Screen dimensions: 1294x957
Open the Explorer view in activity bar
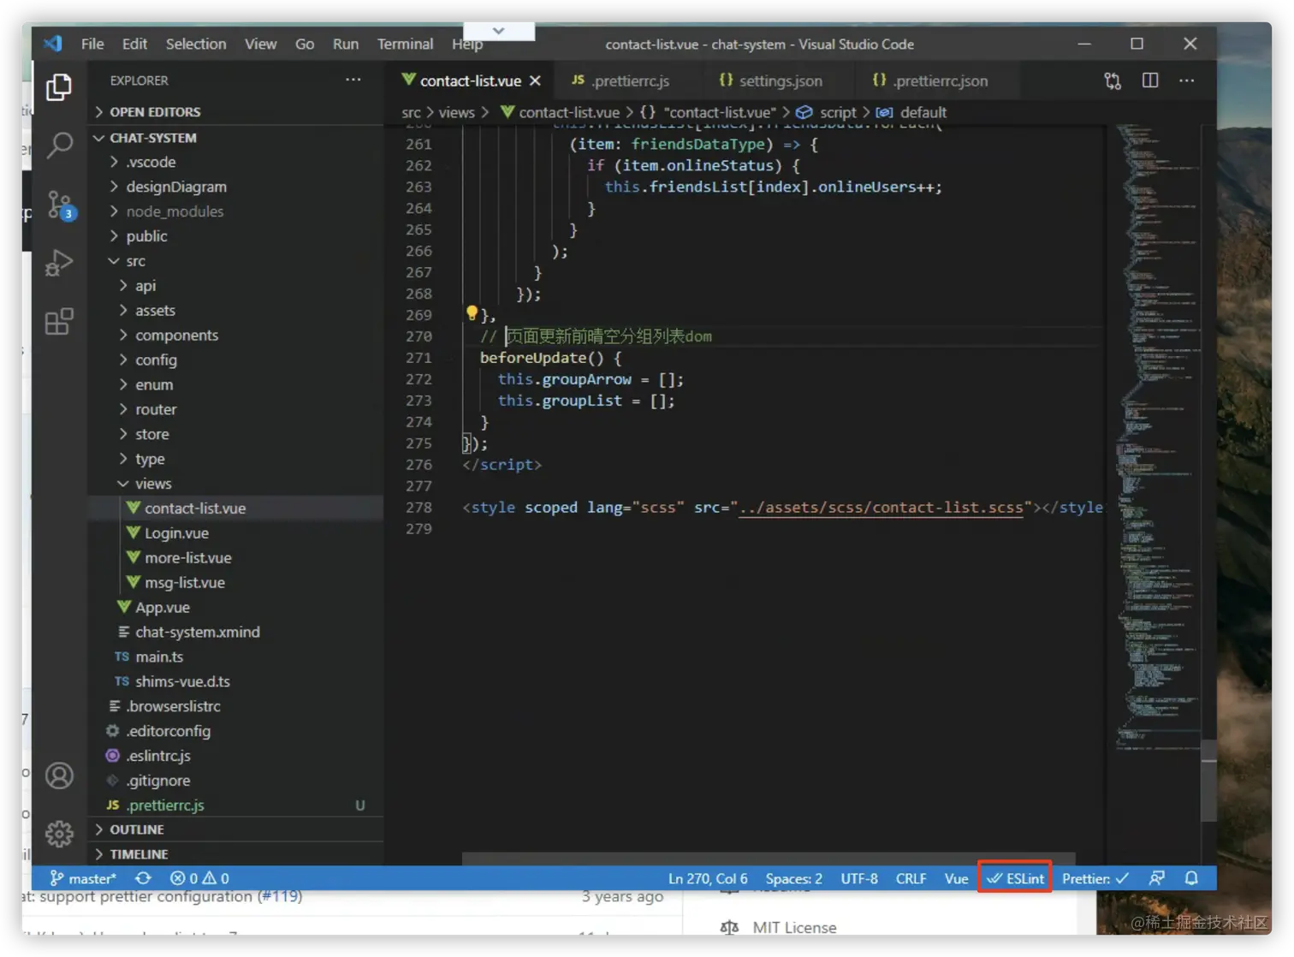pyautogui.click(x=59, y=87)
